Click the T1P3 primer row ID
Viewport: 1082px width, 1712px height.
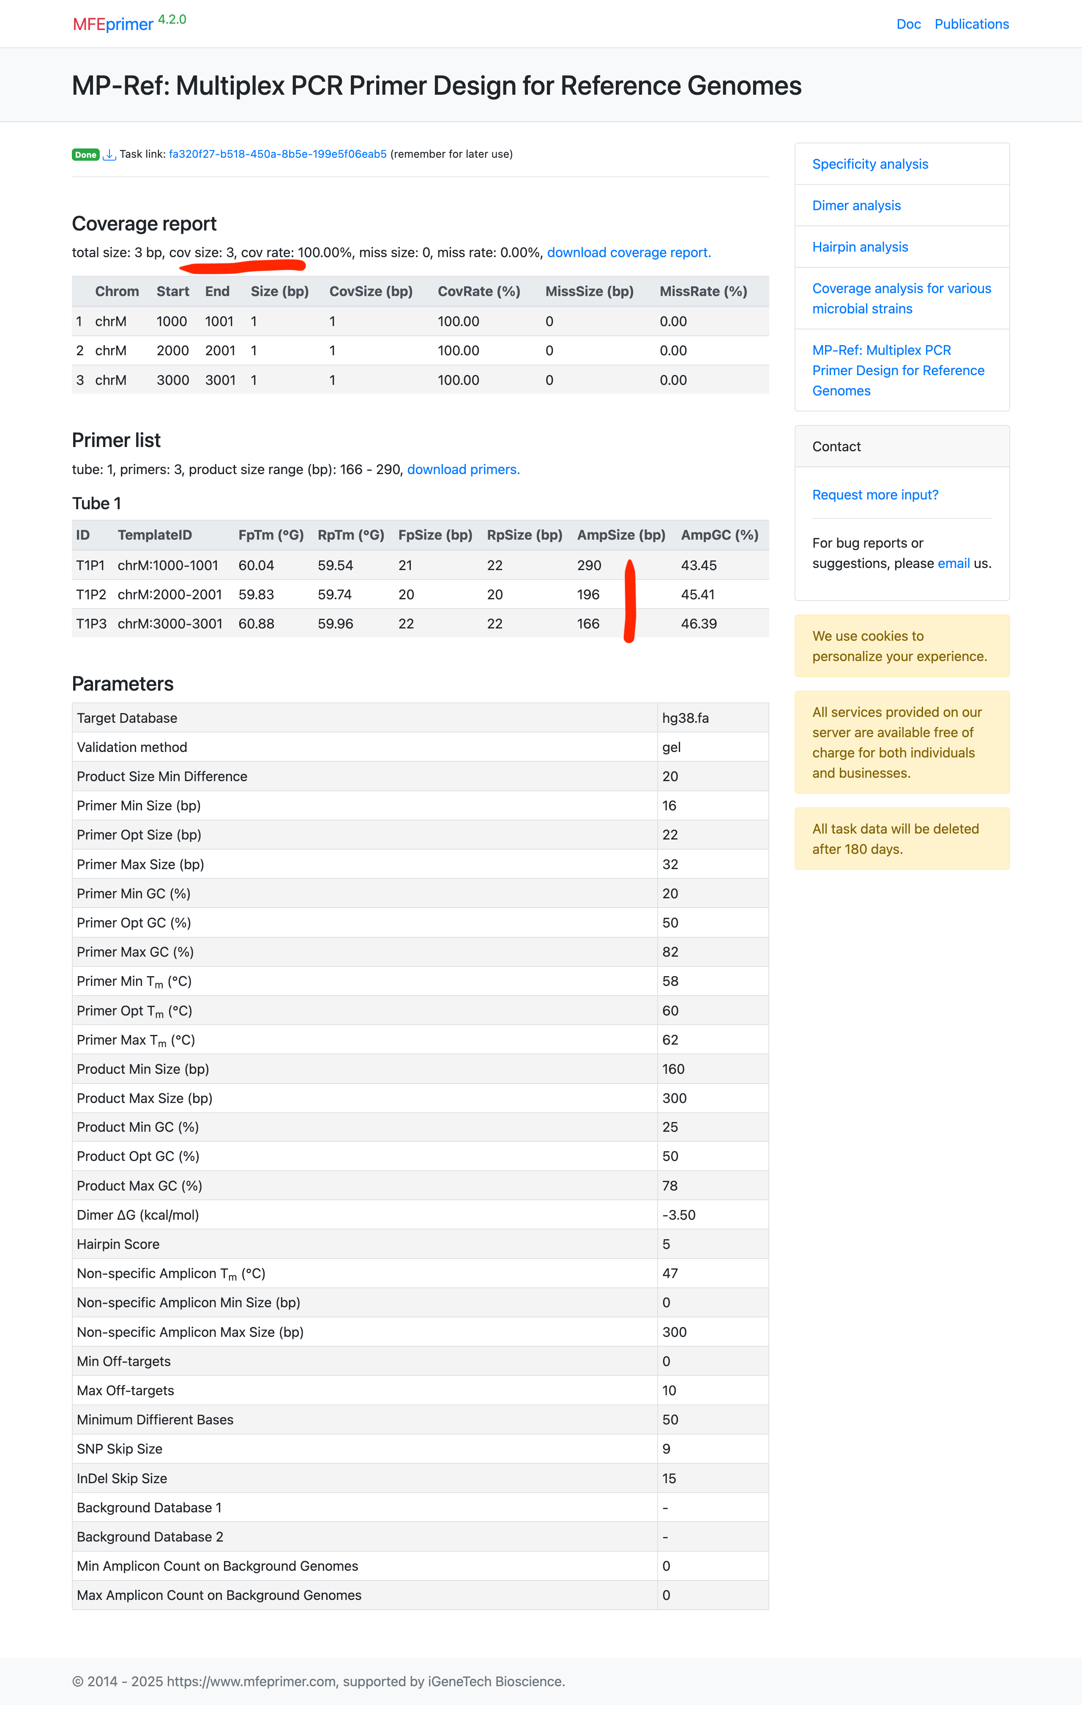[x=91, y=623]
